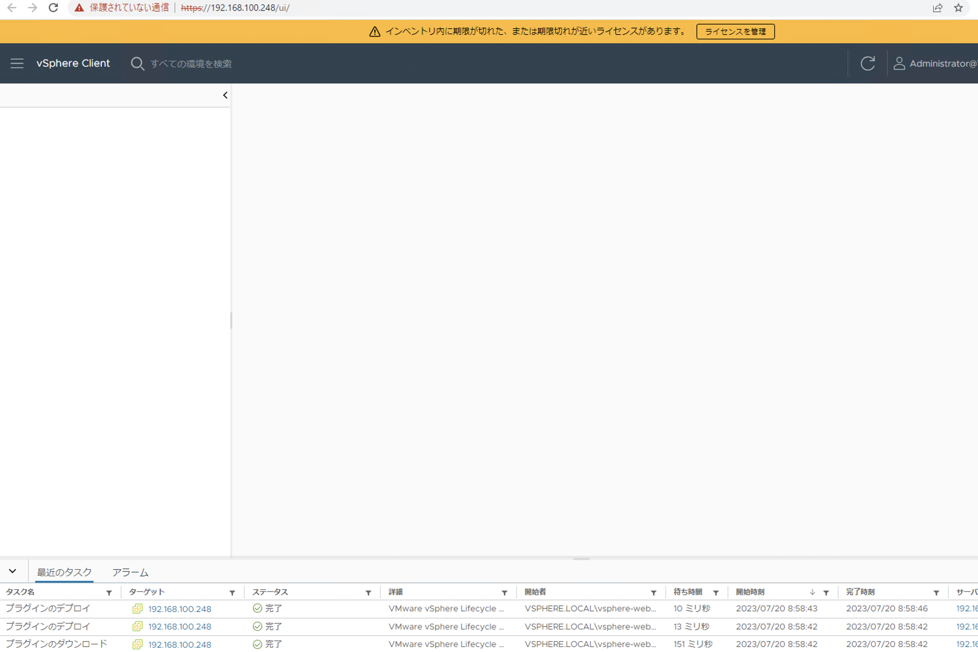The width and height of the screenshot is (978, 652).
Task: Click the search magnifier icon
Action: pos(137,64)
